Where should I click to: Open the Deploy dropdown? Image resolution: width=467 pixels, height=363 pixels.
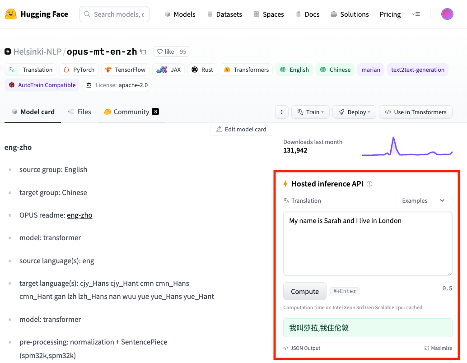click(354, 112)
